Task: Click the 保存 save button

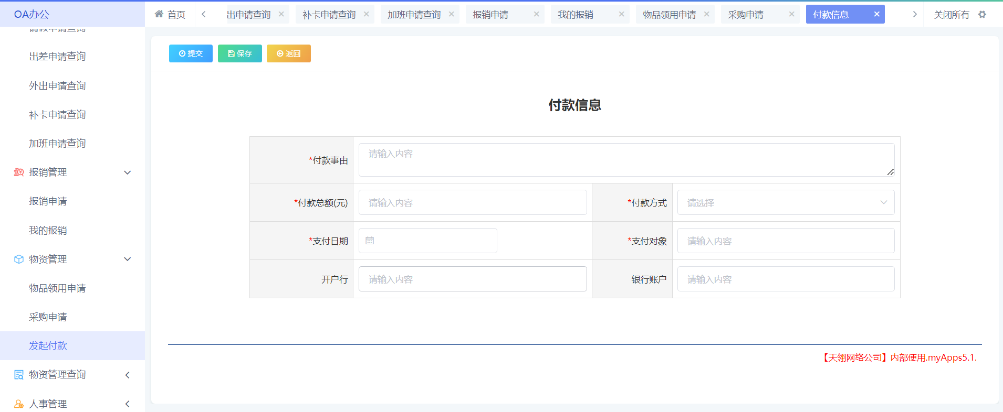Action: coord(239,53)
